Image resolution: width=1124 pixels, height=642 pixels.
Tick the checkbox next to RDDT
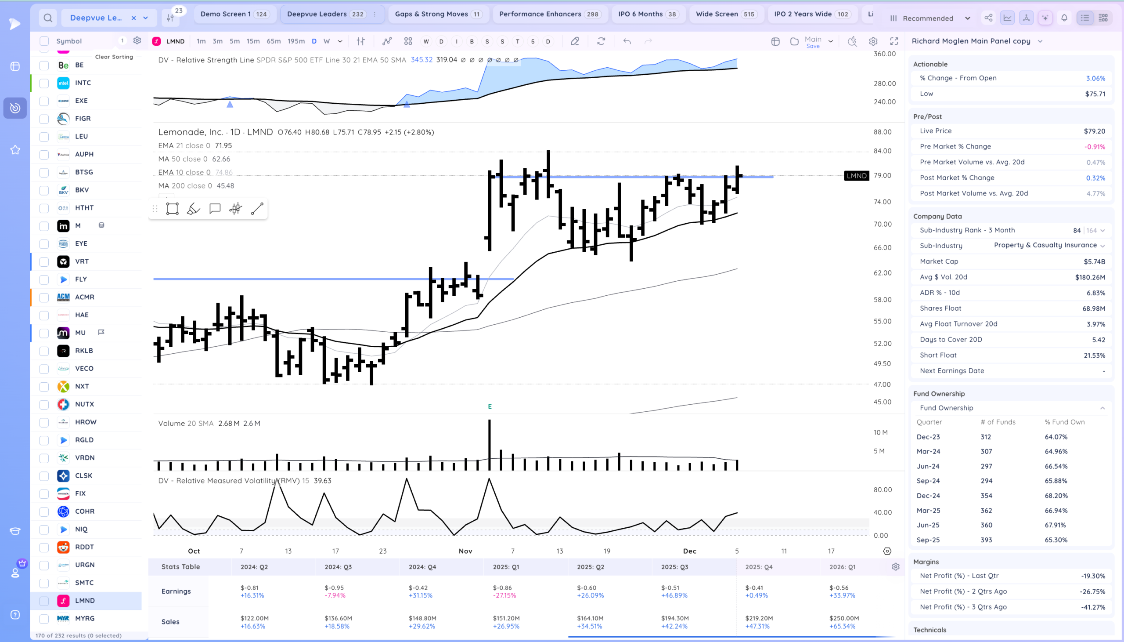click(x=44, y=547)
